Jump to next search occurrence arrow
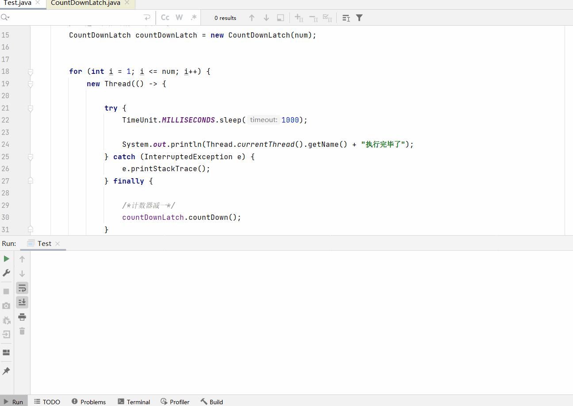Image resolution: width=573 pixels, height=406 pixels. [266, 18]
